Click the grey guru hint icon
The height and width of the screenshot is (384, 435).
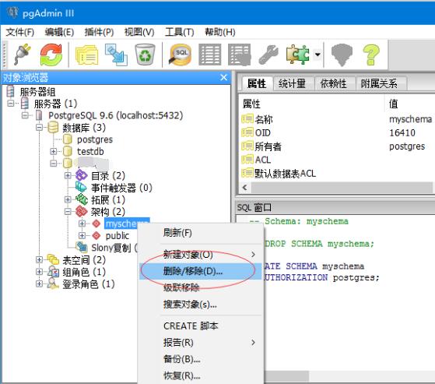(x=342, y=55)
